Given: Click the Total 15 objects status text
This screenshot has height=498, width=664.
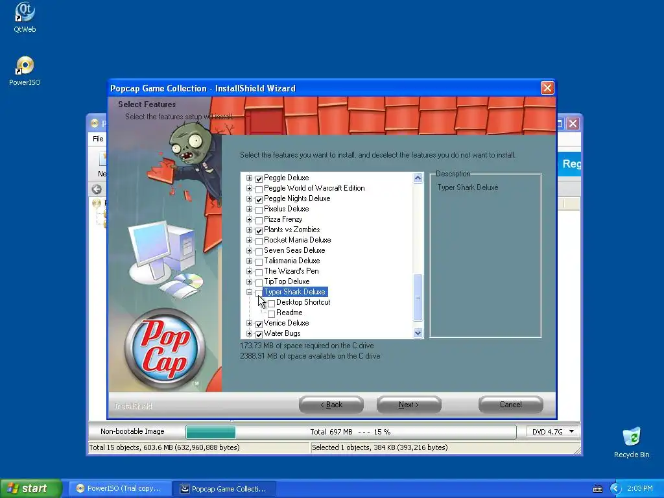Looking at the screenshot, I should (164, 447).
